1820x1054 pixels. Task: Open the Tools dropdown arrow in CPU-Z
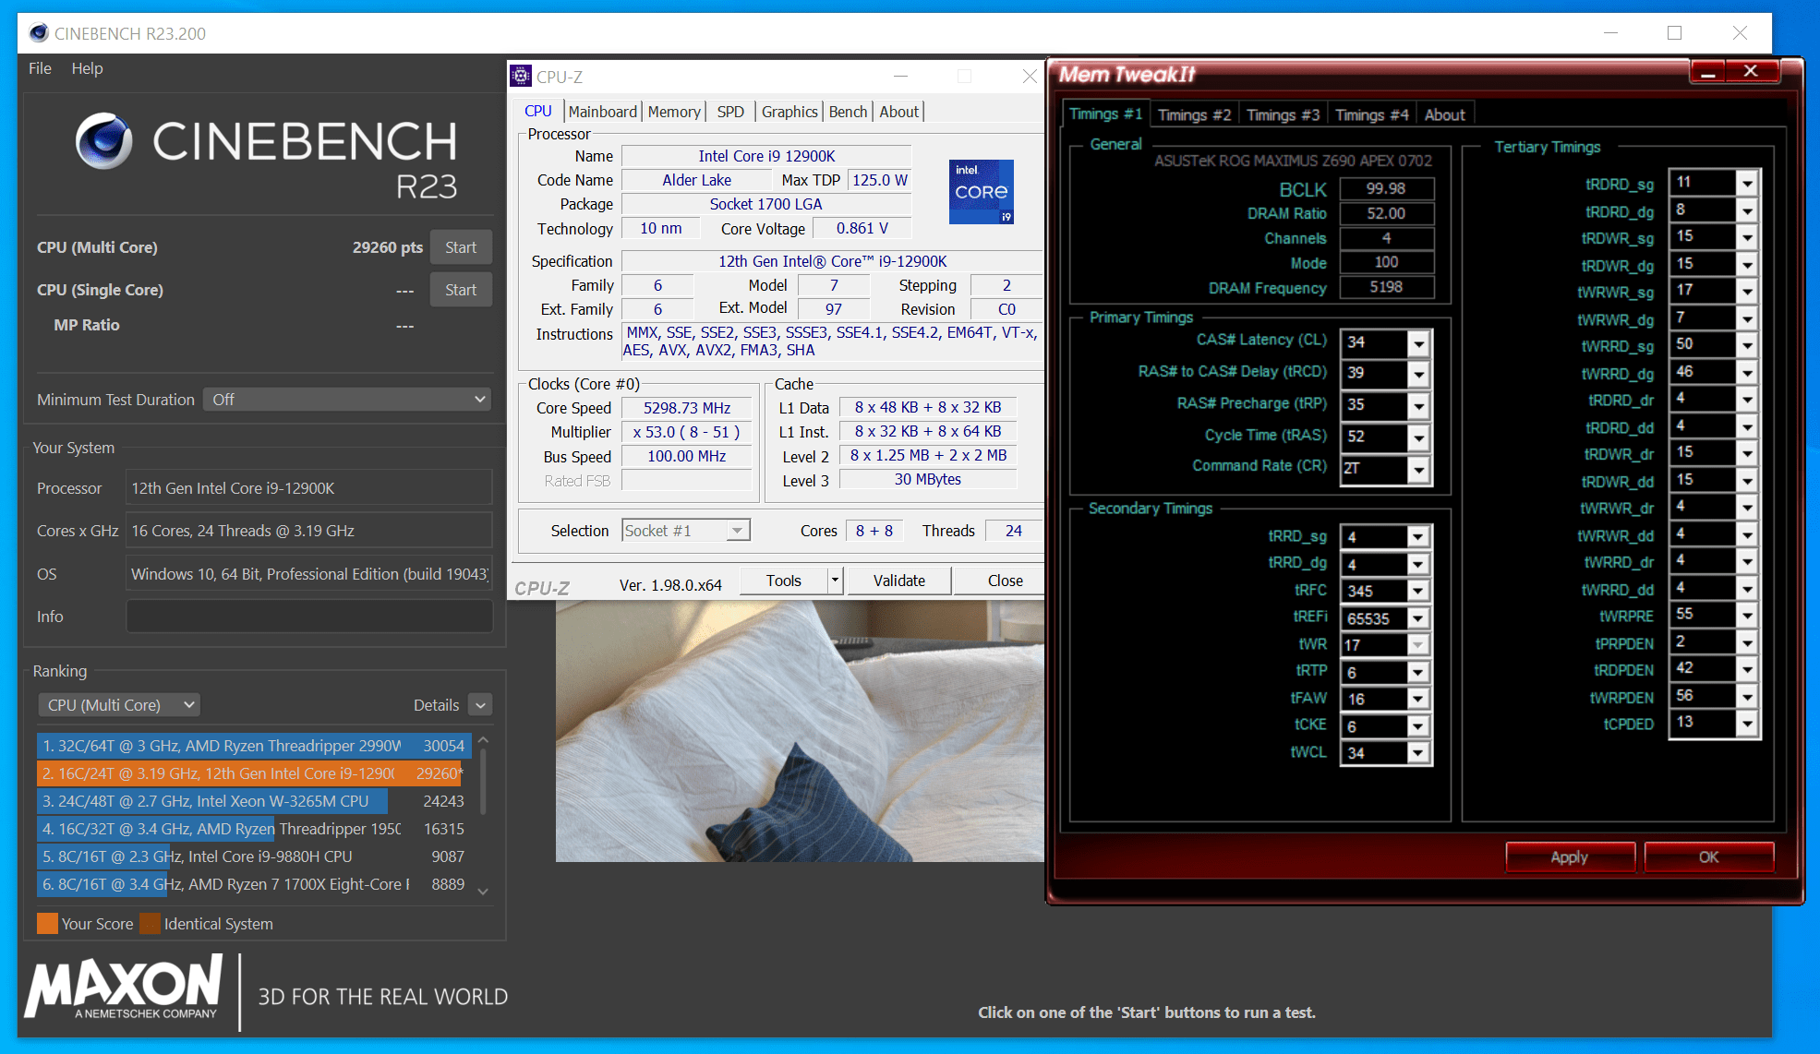(835, 581)
